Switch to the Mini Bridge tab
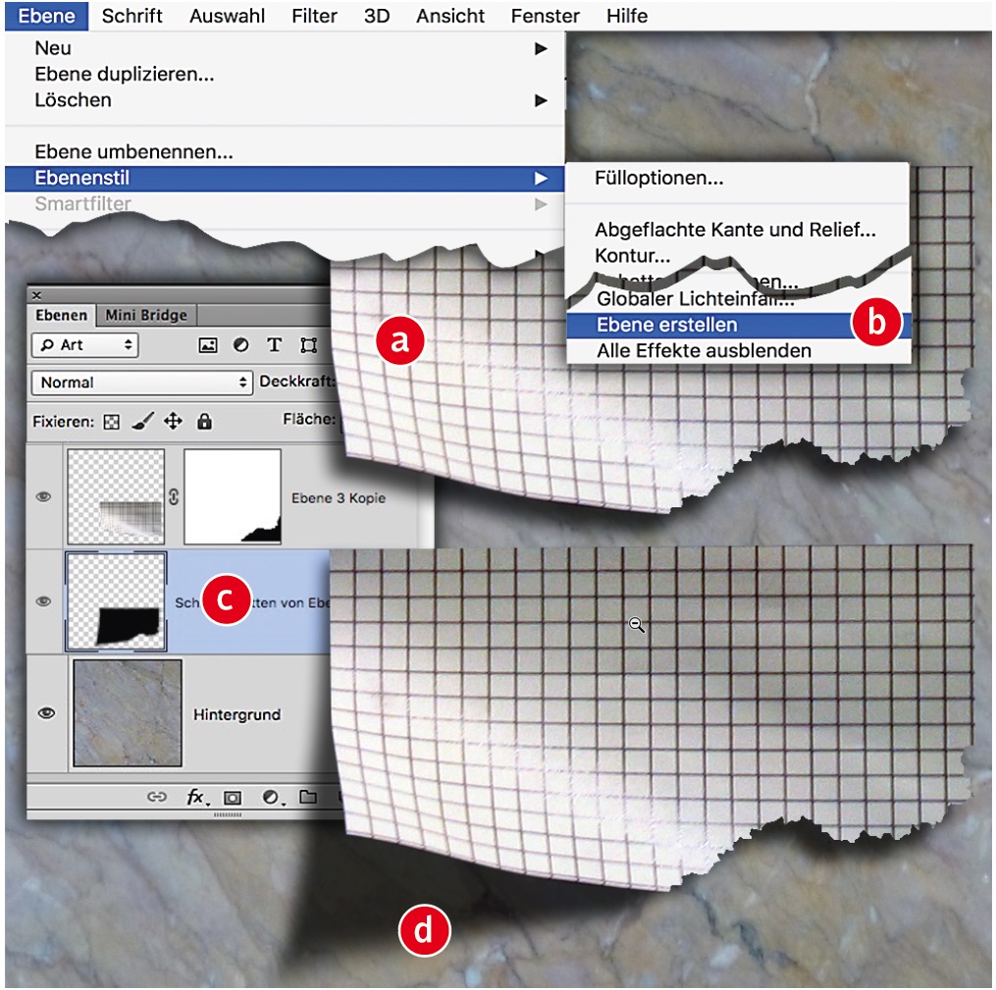996x990 pixels. (x=146, y=315)
